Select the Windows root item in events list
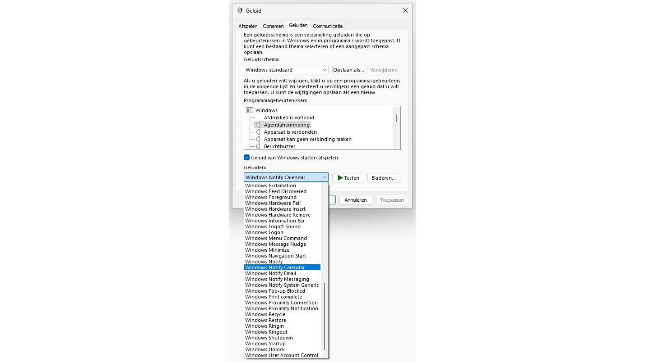The width and height of the screenshot is (645, 362). click(266, 110)
